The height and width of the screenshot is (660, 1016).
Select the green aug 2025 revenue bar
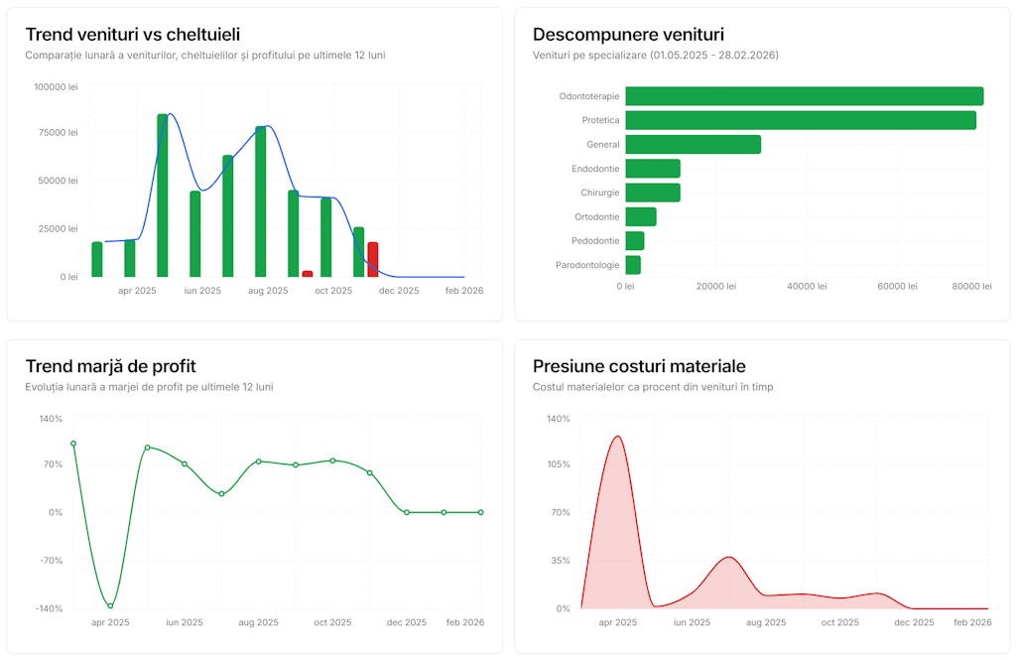point(261,201)
